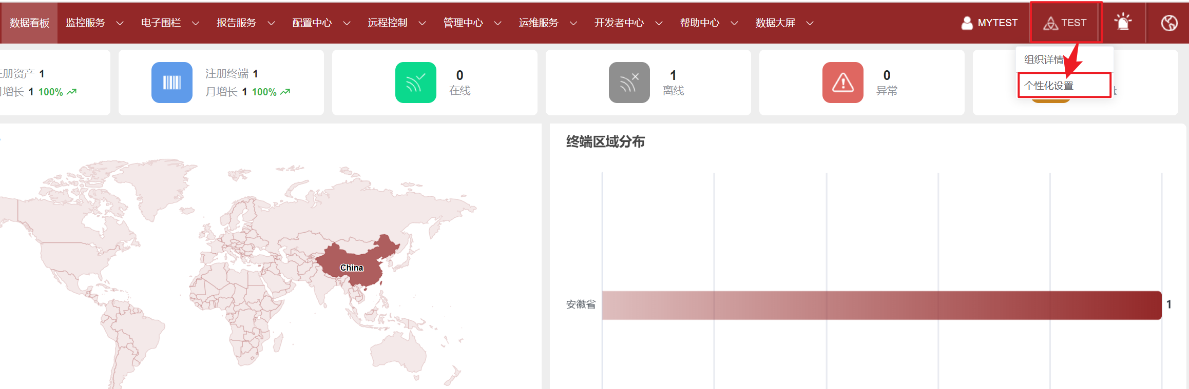Click the gray offline status icon
1189x389 pixels.
pyautogui.click(x=629, y=83)
